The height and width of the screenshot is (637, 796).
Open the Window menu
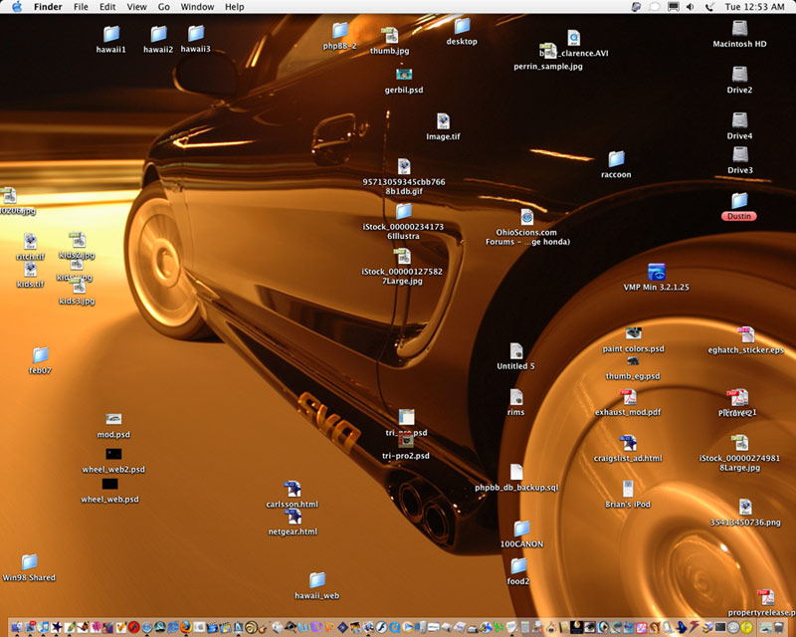click(197, 7)
